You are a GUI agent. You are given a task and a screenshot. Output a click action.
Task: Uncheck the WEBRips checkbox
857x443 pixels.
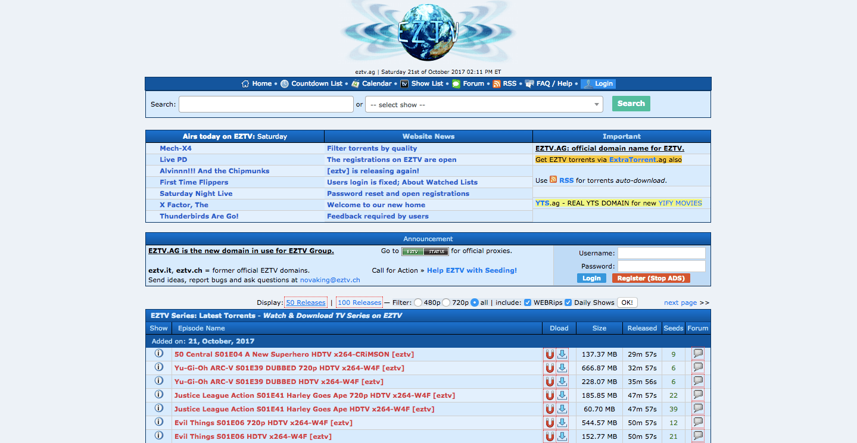point(528,302)
